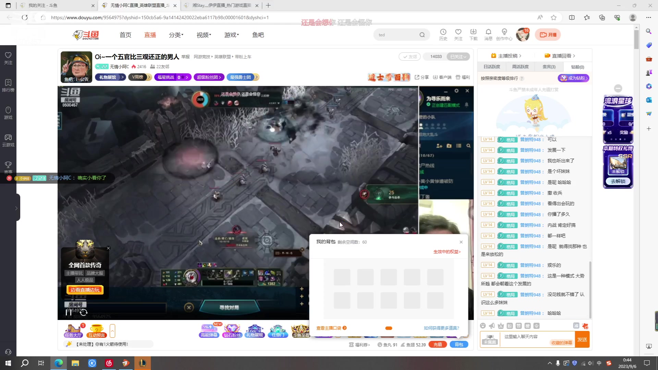Toggle the 梗 meme danmaku button
658x370 pixels.
pos(527,326)
